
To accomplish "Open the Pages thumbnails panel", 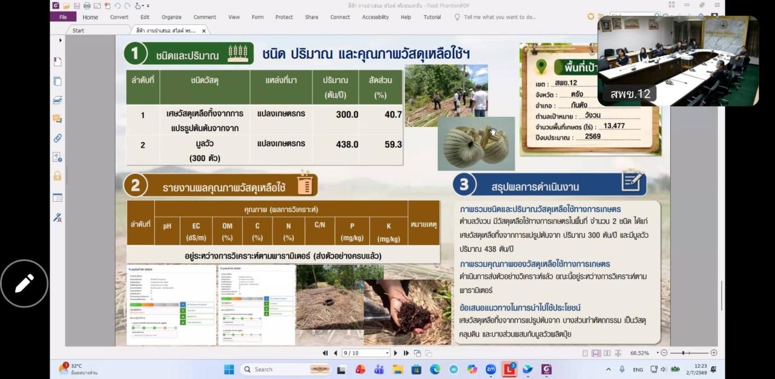I will [58, 81].
